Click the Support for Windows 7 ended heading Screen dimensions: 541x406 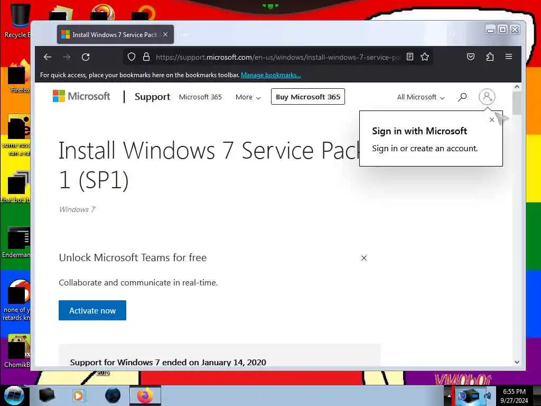point(168,362)
